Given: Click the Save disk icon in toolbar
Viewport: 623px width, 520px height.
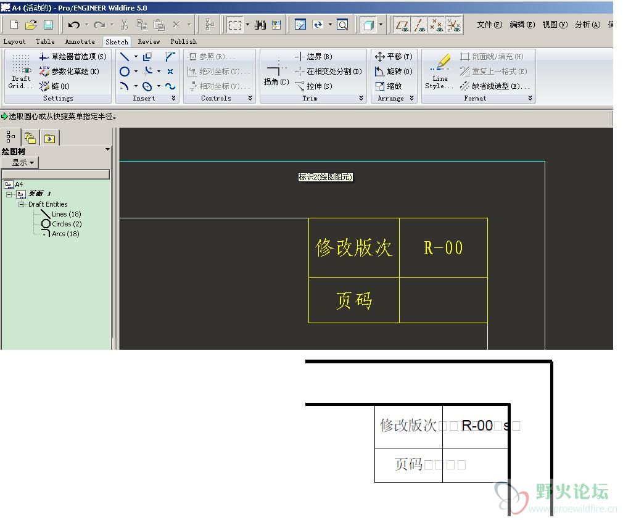Looking at the screenshot, I should click(48, 25).
